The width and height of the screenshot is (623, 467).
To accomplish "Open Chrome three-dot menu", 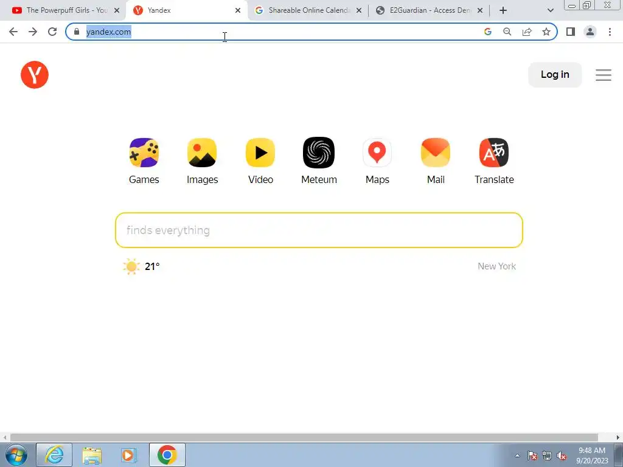I will coord(610,32).
